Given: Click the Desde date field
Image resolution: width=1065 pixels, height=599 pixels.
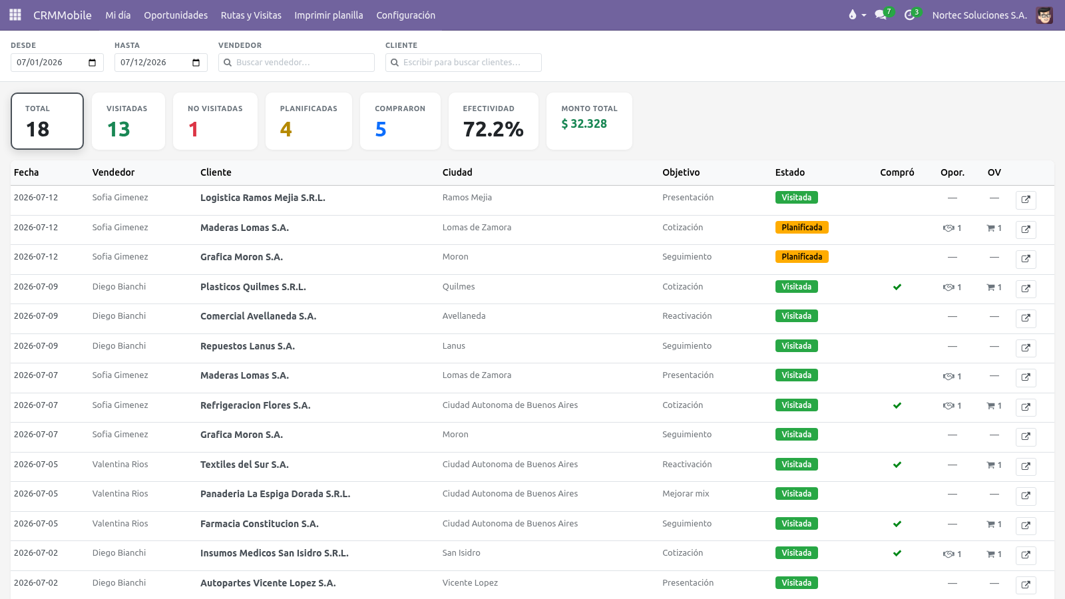Looking at the screenshot, I should [x=57, y=63].
